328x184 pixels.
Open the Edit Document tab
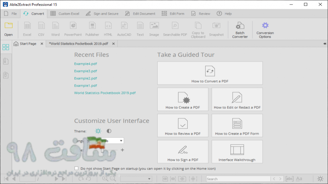coord(140,13)
